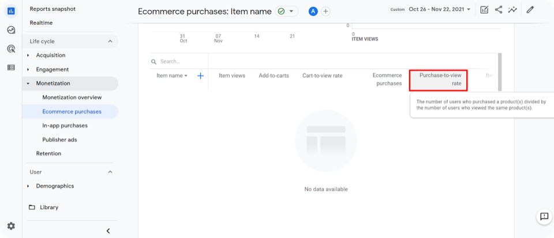Open the Configure icon in left rail
This screenshot has height=238, width=554.
11,67
